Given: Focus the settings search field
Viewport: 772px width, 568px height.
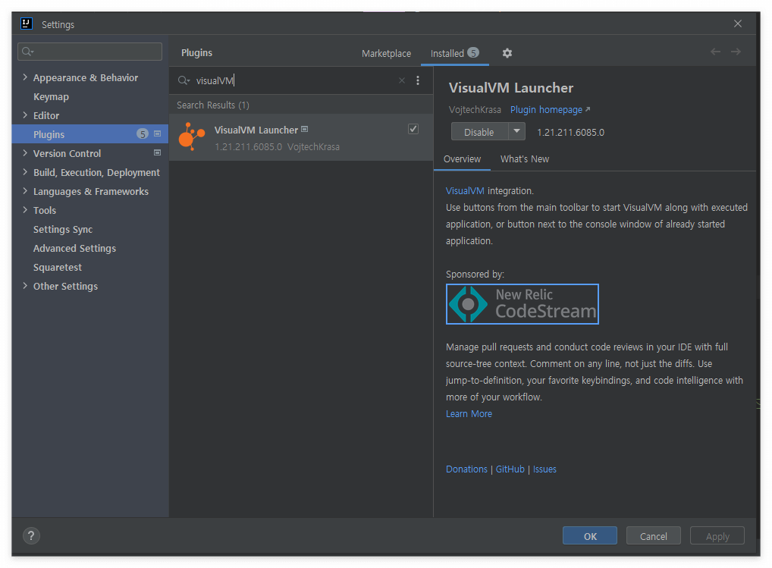Looking at the screenshot, I should [x=89, y=52].
